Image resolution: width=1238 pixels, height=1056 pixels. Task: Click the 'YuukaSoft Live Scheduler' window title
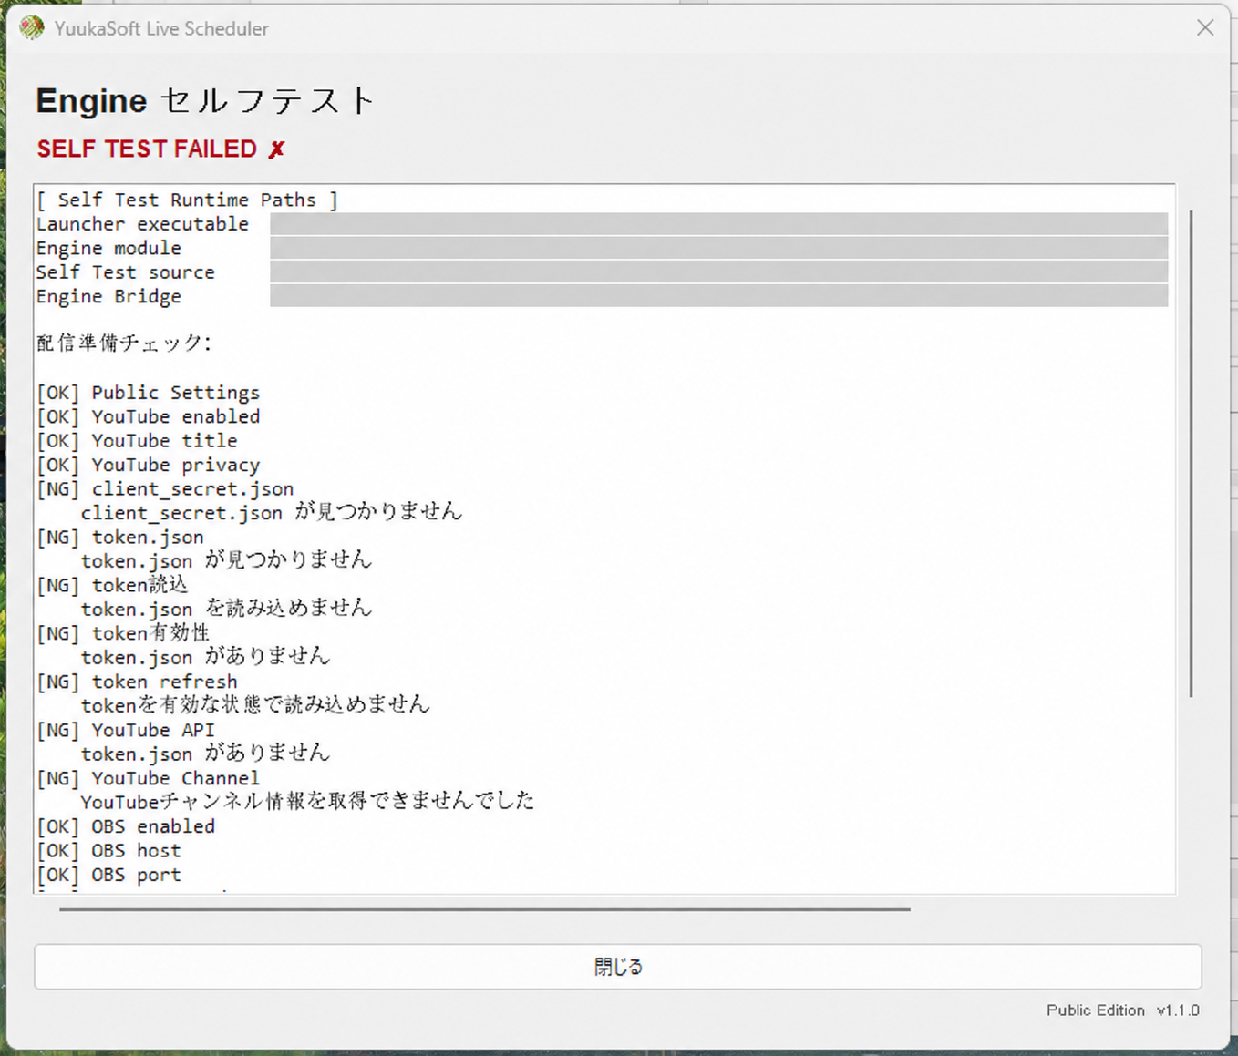pyautogui.click(x=161, y=28)
